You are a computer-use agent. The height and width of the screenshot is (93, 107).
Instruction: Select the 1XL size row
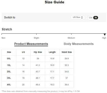[38, 65]
